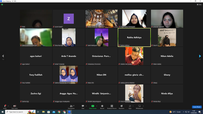Click the green encryption shield icon
The image size is (203, 114).
[x=2, y=4]
